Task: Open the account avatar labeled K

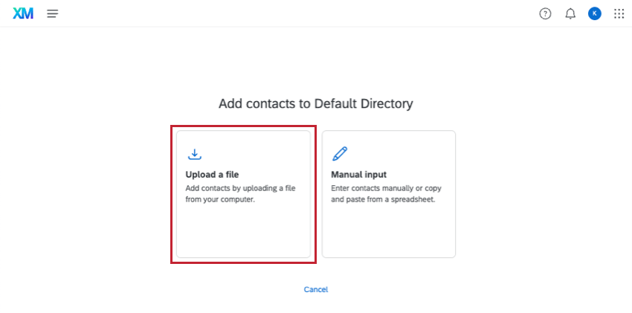Action: tap(594, 13)
